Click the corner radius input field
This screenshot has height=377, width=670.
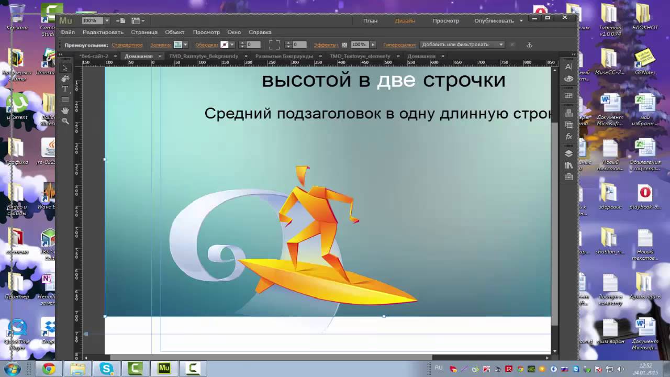pos(299,45)
